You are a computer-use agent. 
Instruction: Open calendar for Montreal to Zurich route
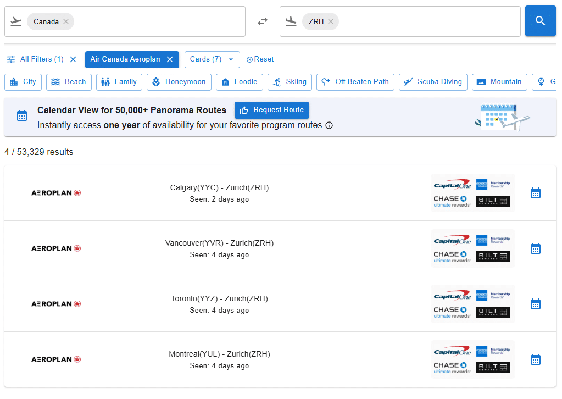pos(536,359)
